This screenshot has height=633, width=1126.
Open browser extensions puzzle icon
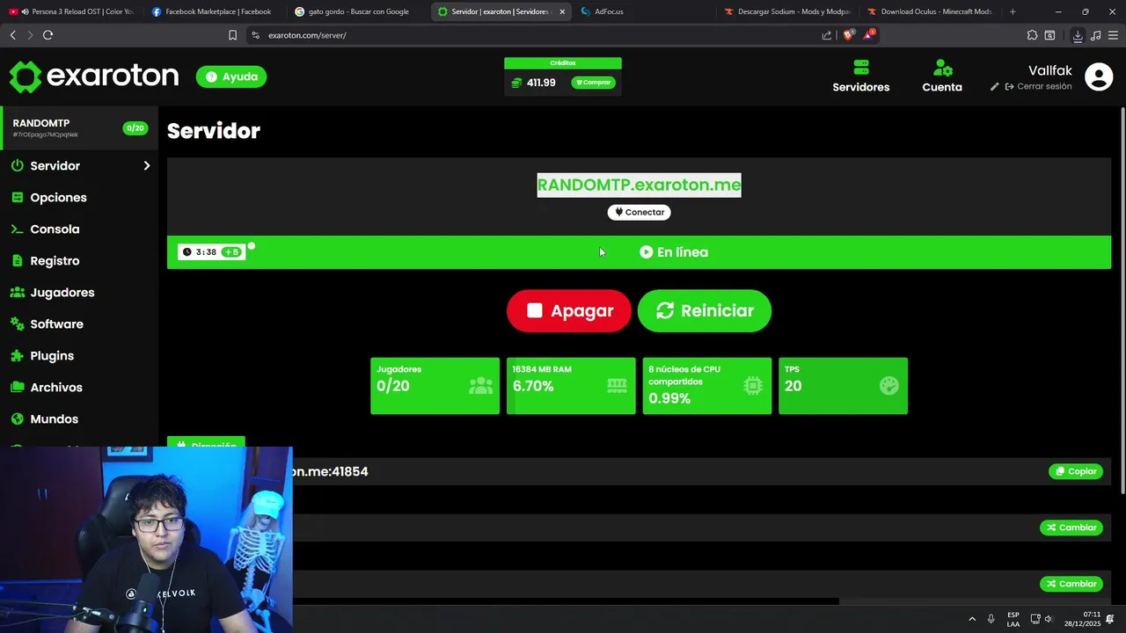tap(1032, 35)
